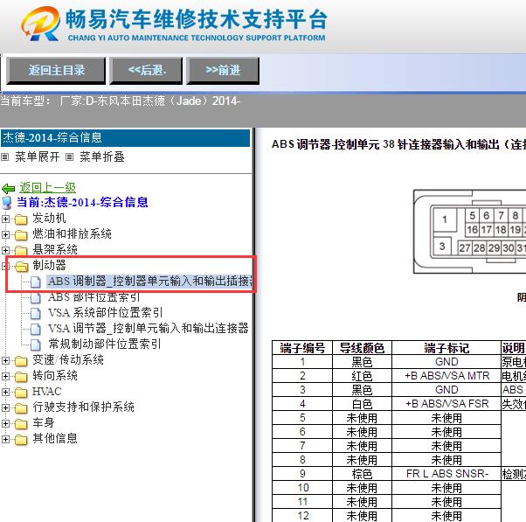The image size is (526, 522).
Task: Expand all menus via 菜单展开
Action: point(37,157)
